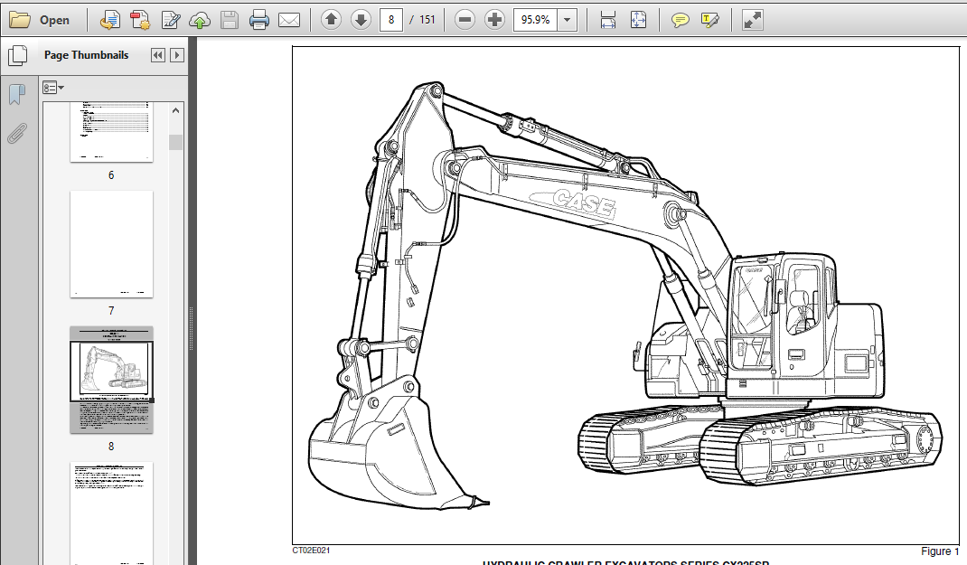Switch to read mode (fullscreen) icon
Screen dimensions: 967x565
click(753, 21)
